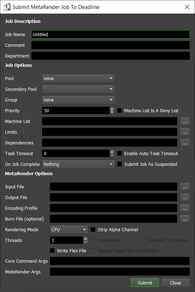This screenshot has height=292, width=195.
Task: Click the Task Timeout value field
Action: coord(76,153)
